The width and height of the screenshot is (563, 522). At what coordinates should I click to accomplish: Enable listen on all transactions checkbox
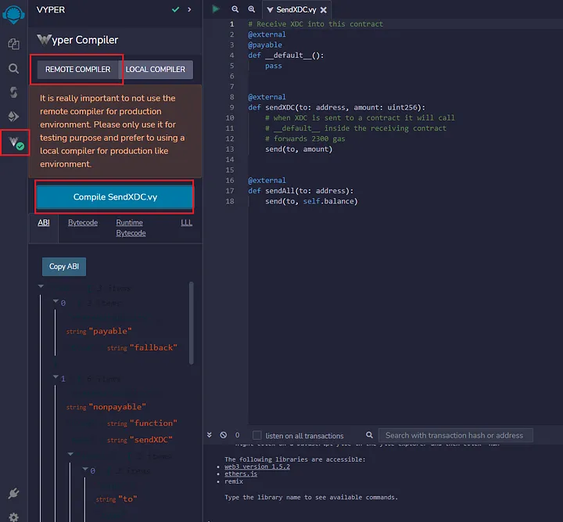coord(257,435)
